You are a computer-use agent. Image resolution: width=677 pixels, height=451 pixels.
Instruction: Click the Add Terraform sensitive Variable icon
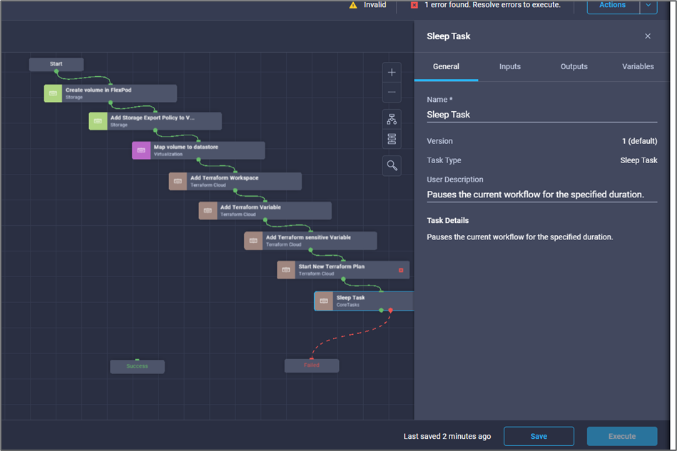coord(253,241)
